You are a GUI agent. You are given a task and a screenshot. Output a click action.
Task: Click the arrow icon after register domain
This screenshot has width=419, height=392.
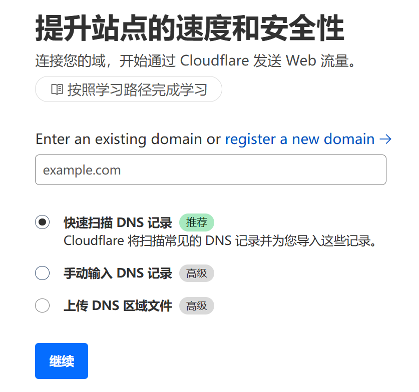pos(385,139)
